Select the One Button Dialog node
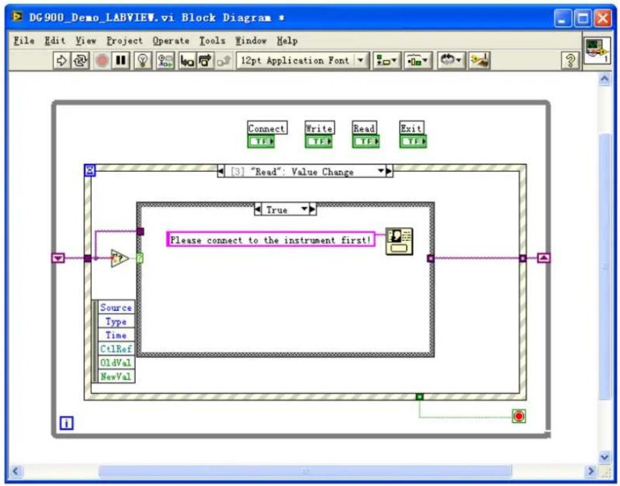620x486 pixels. coord(399,241)
